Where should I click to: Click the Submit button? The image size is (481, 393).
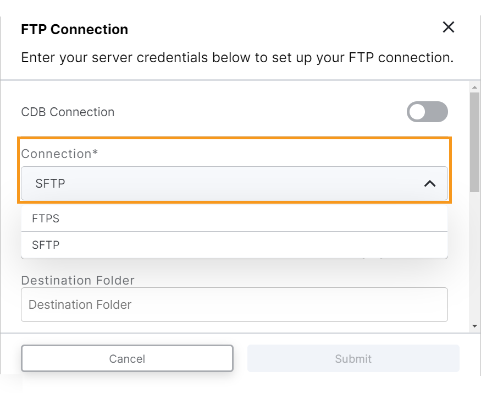353,359
